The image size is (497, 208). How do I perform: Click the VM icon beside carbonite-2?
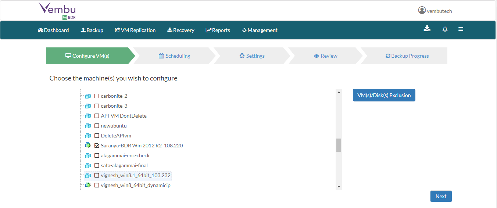pos(88,96)
